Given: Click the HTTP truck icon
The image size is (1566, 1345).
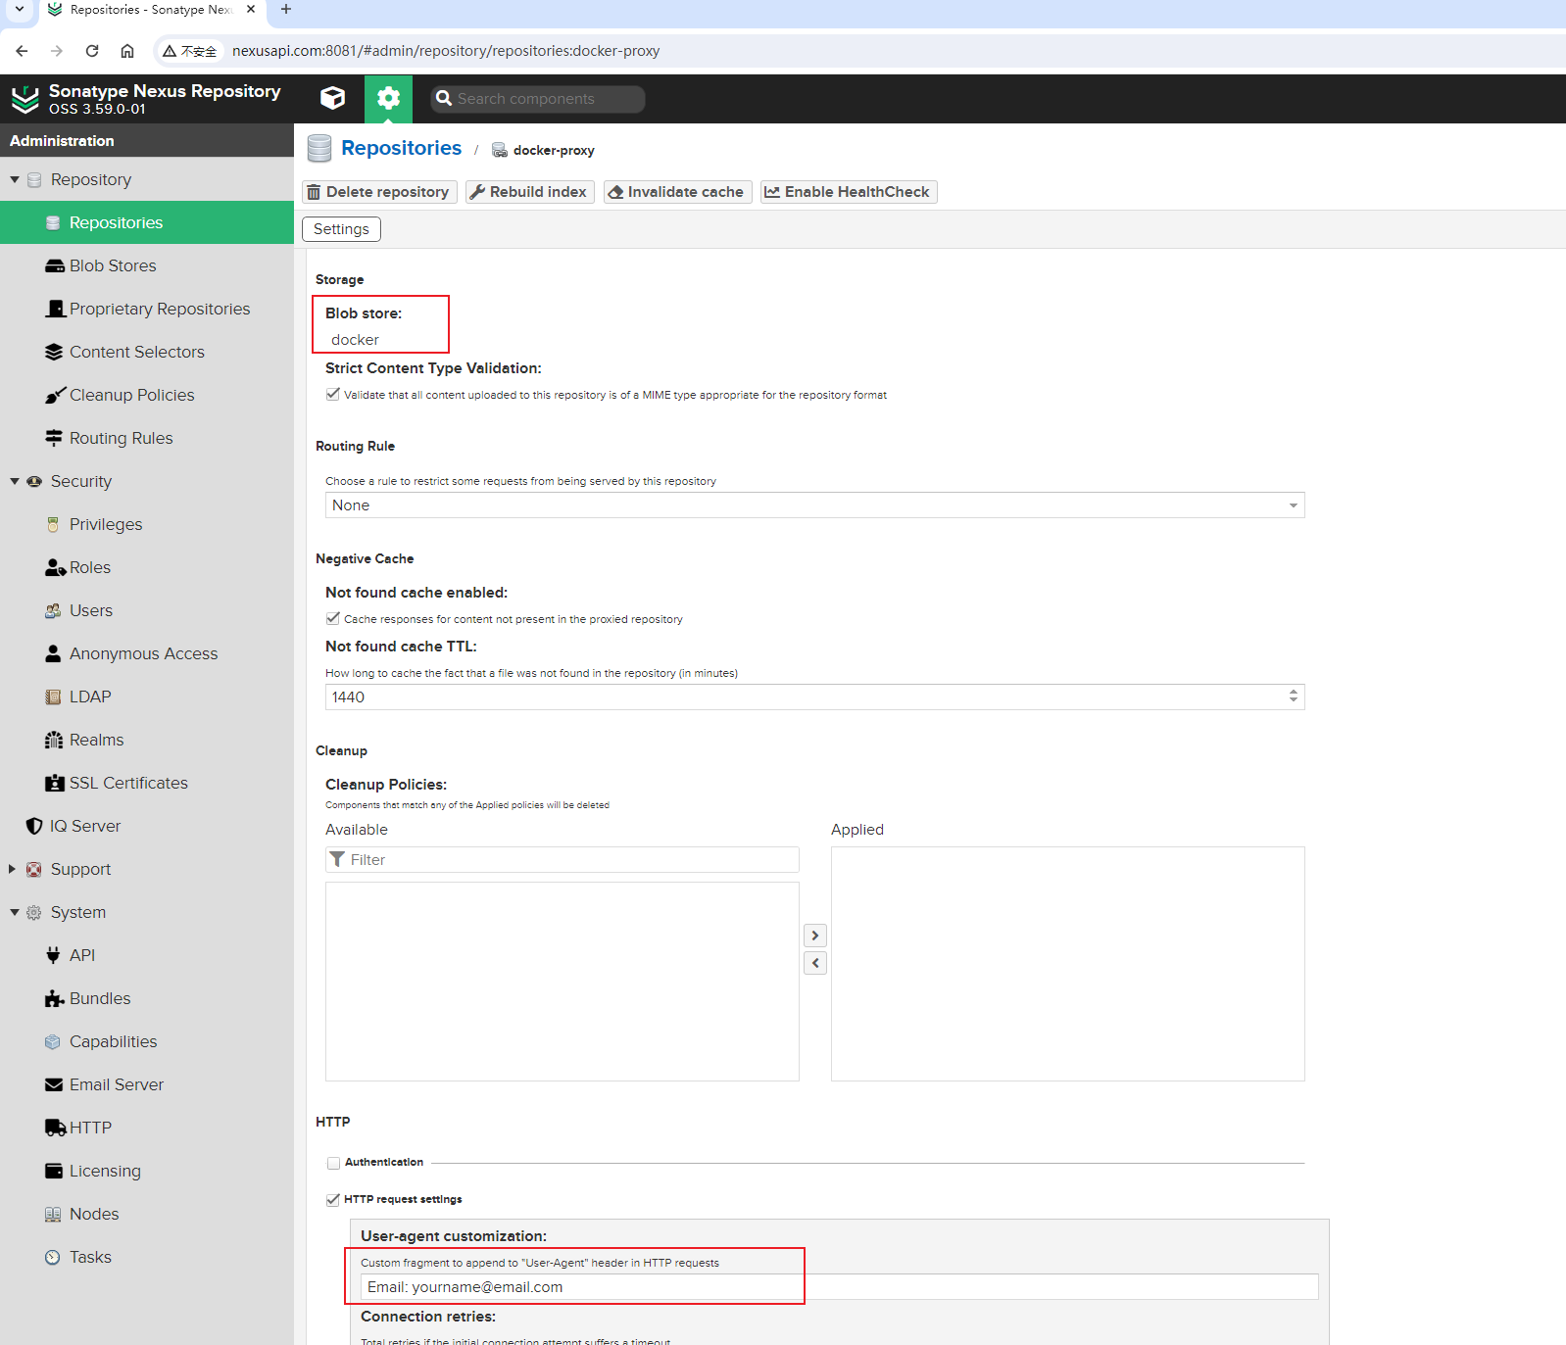Looking at the screenshot, I should (x=55, y=1129).
